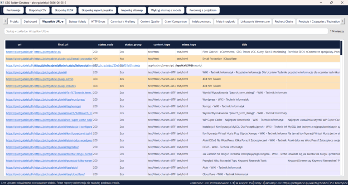Open final_url link wiki/tag/xampp/
The height and width of the screenshot is (185, 348).
coord(58,107)
